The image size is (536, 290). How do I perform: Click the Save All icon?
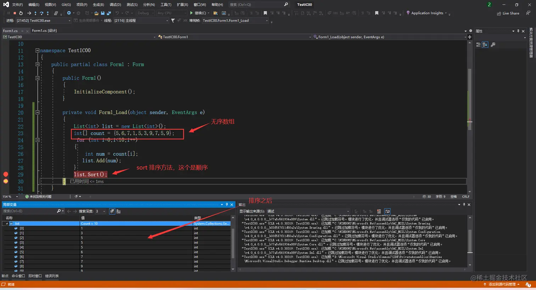(x=109, y=13)
